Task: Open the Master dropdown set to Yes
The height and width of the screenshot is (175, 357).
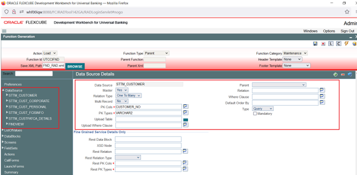Action: pyautogui.click(x=122, y=90)
